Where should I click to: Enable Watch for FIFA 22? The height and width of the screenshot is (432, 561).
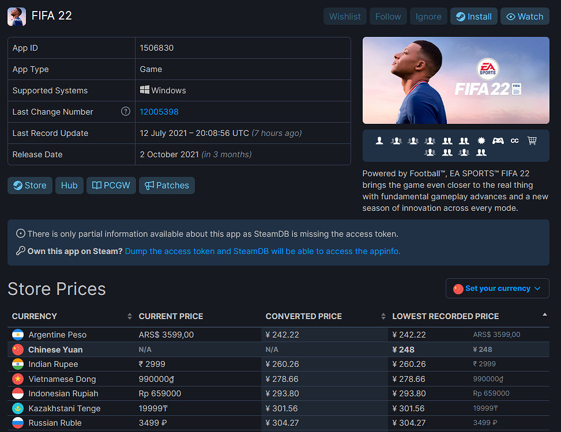524,16
